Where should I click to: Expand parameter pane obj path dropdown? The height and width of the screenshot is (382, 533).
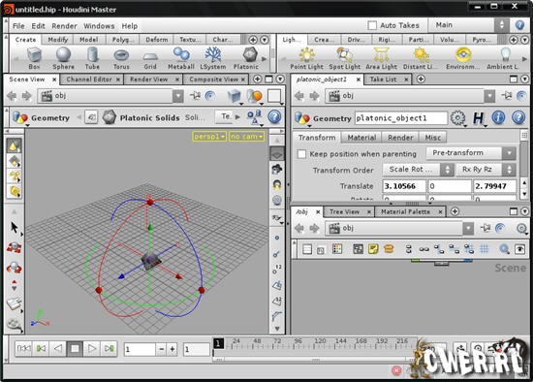[489, 96]
